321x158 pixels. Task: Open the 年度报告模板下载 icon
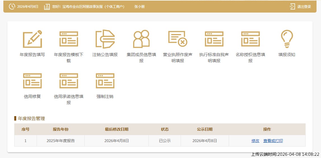click(x=69, y=39)
